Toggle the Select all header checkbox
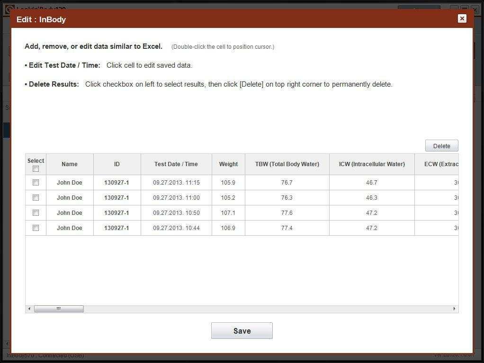 pos(36,168)
